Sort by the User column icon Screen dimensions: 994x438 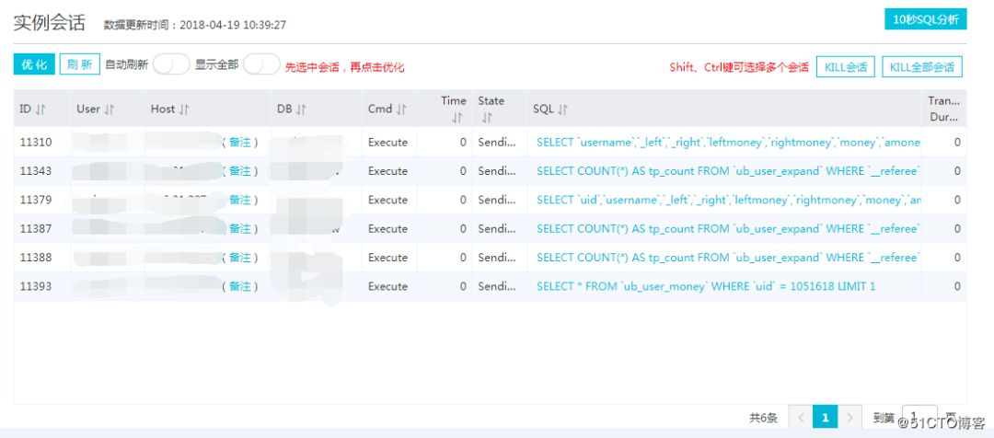pyautogui.click(x=109, y=109)
